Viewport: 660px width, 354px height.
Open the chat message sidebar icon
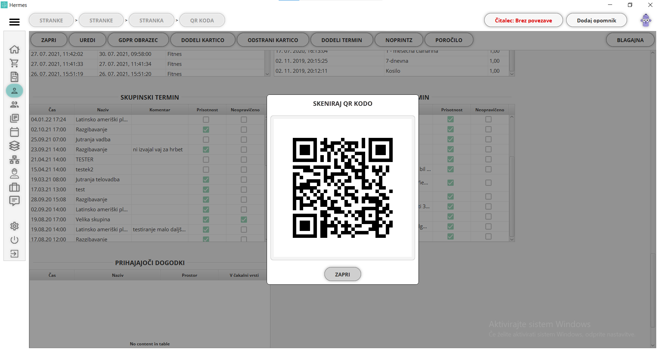pyautogui.click(x=14, y=201)
